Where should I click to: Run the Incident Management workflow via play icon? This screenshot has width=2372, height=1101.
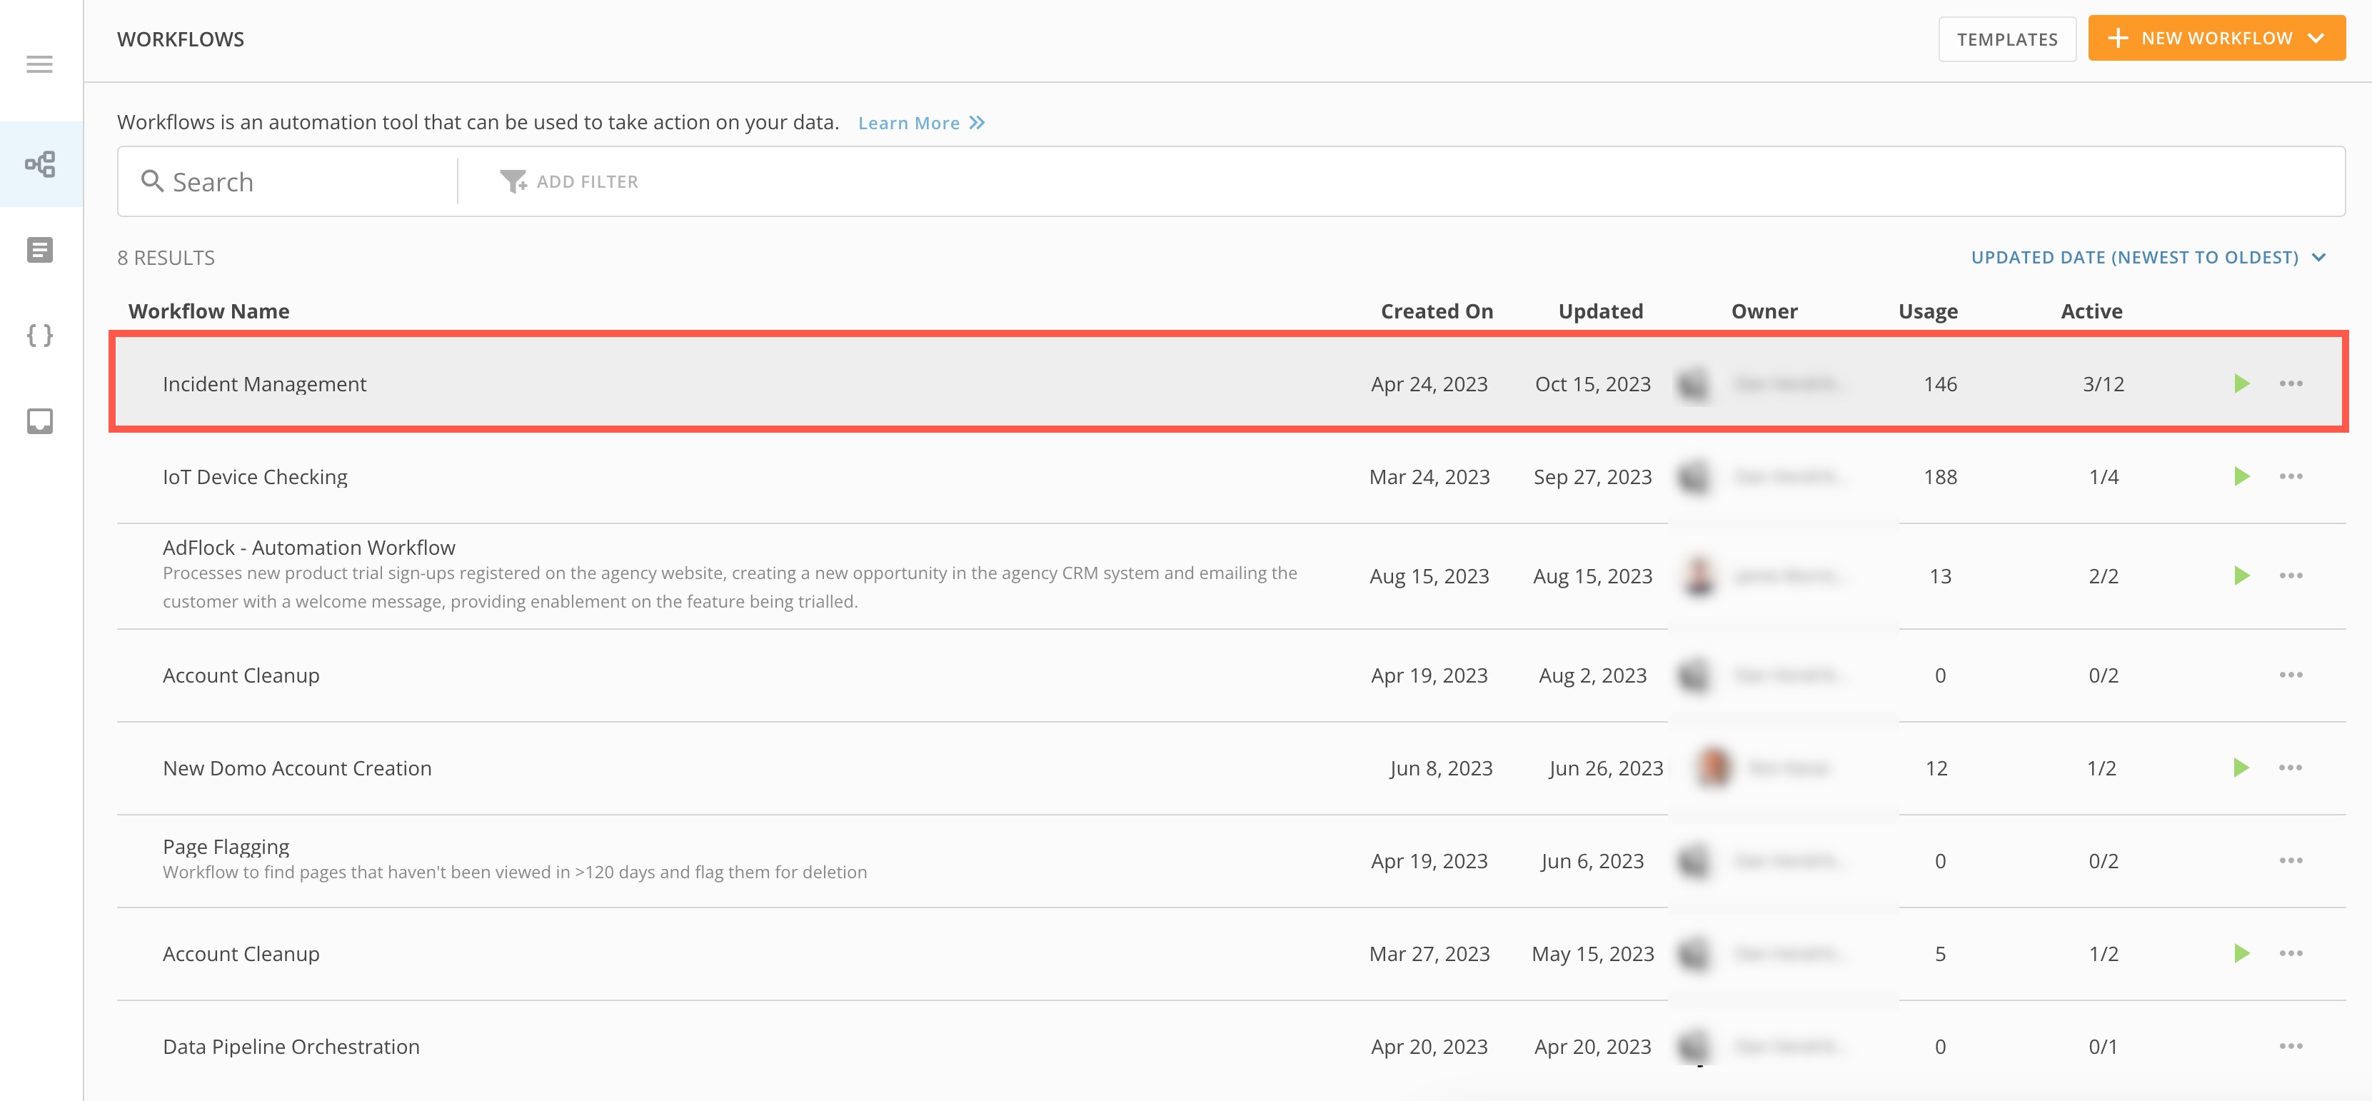(2241, 384)
